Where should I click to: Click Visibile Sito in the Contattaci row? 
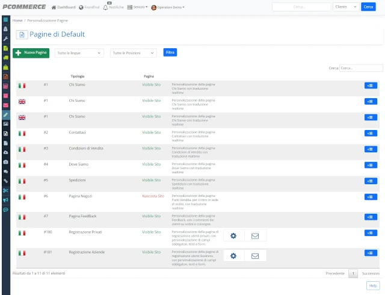click(151, 132)
